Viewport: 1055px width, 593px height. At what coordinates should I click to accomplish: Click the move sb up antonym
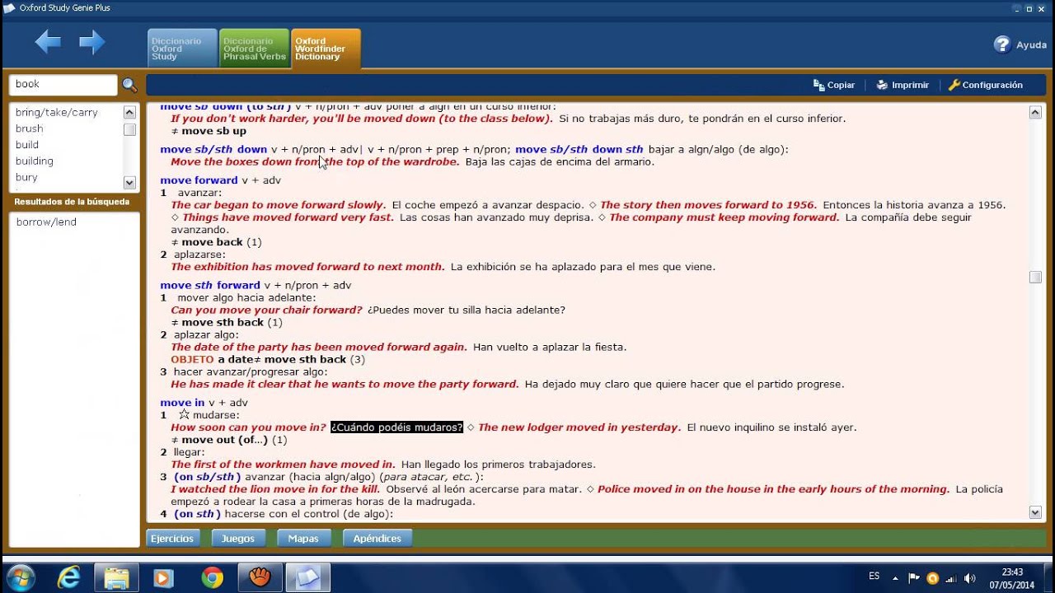click(x=213, y=131)
